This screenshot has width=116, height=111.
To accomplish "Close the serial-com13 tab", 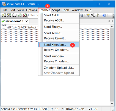I will coord(27,21).
